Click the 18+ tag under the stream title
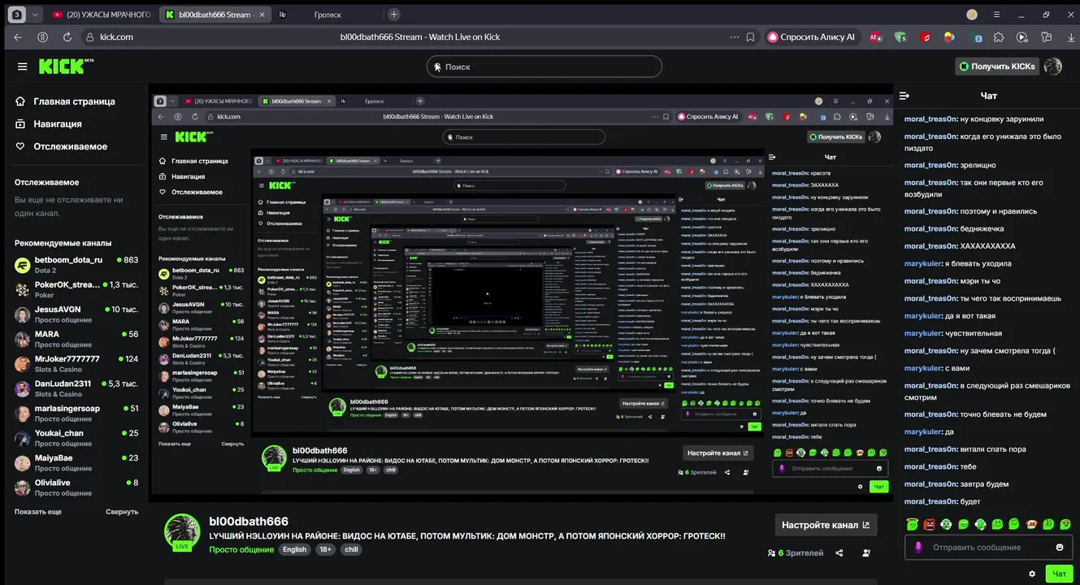Viewport: 1080px width, 585px height. pyautogui.click(x=326, y=549)
